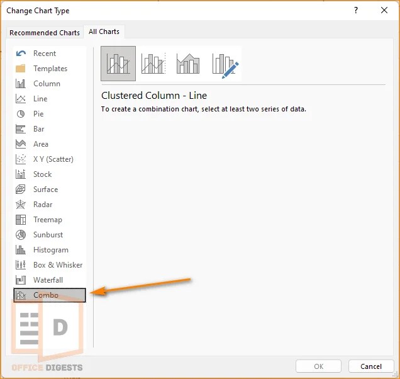The image size is (400, 379).
Task: Choose the Histogram chart icon
Action: click(x=20, y=250)
